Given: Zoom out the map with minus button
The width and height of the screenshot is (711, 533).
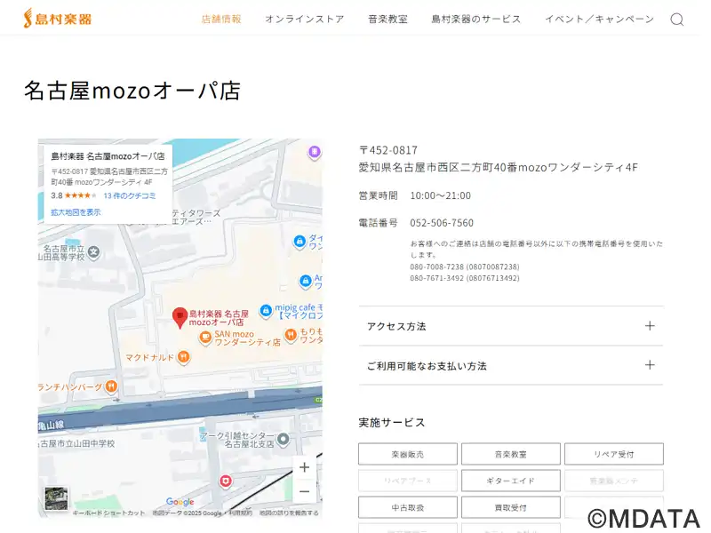Looking at the screenshot, I should point(305,491).
